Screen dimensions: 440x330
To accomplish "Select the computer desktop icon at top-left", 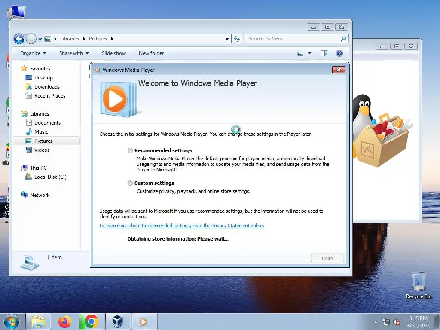I will click(x=17, y=12).
